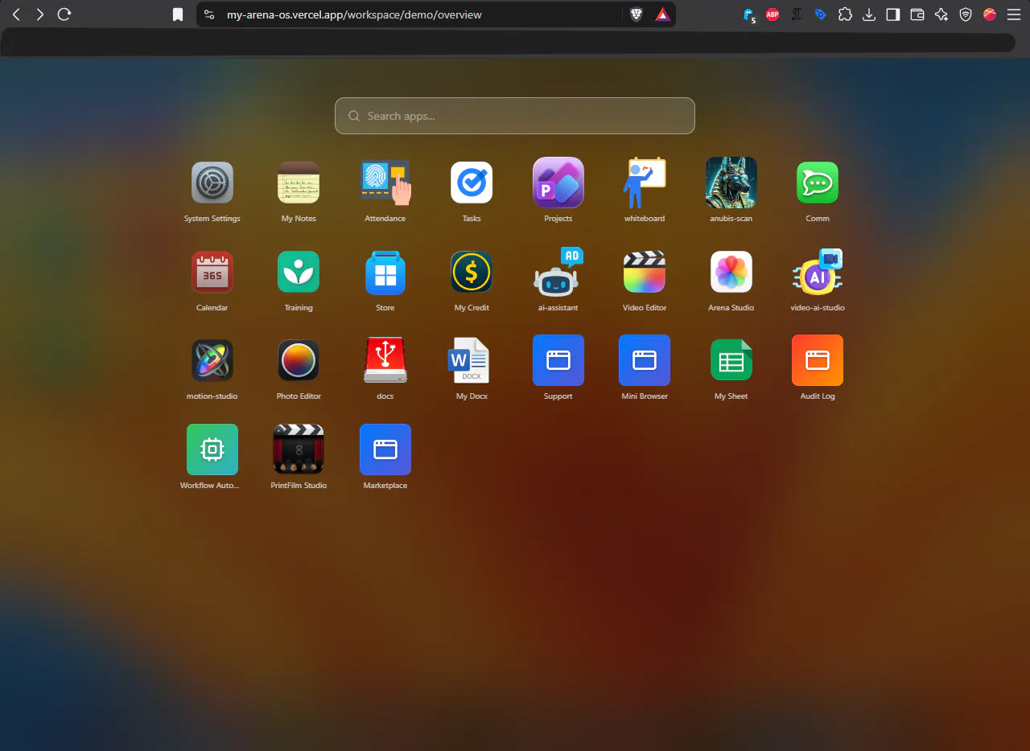Open the Tasks app

click(x=472, y=183)
